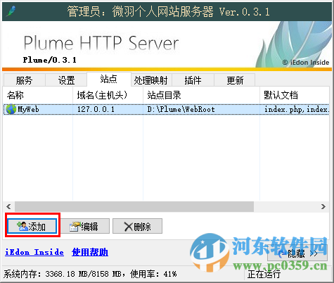Click the 编辑 button
Viewport: 334px width, 283px height.
85,226
